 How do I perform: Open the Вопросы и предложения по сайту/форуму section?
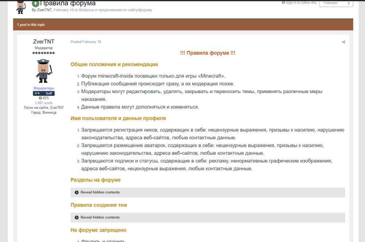pyautogui.click(x=115, y=10)
